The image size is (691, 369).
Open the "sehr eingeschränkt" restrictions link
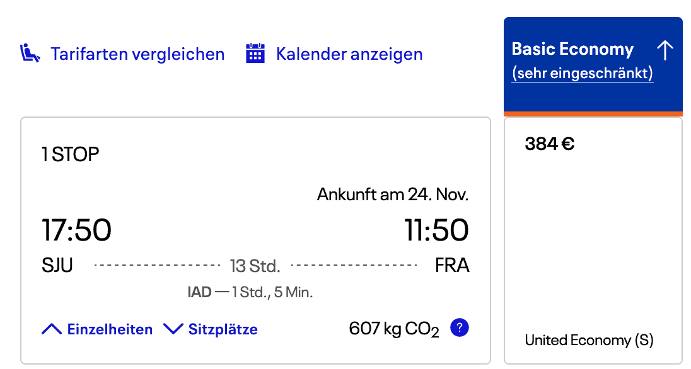tap(582, 73)
